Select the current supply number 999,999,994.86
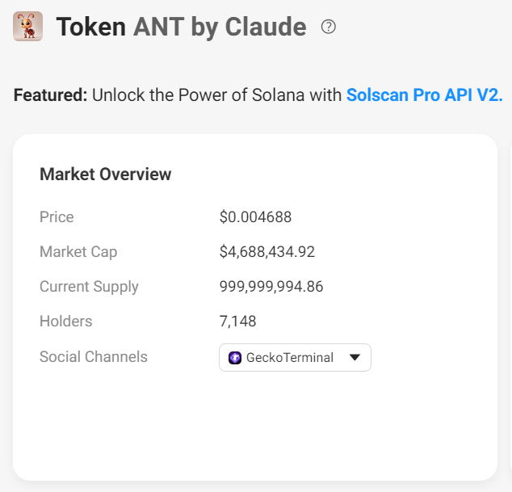The width and height of the screenshot is (512, 492). tap(271, 286)
